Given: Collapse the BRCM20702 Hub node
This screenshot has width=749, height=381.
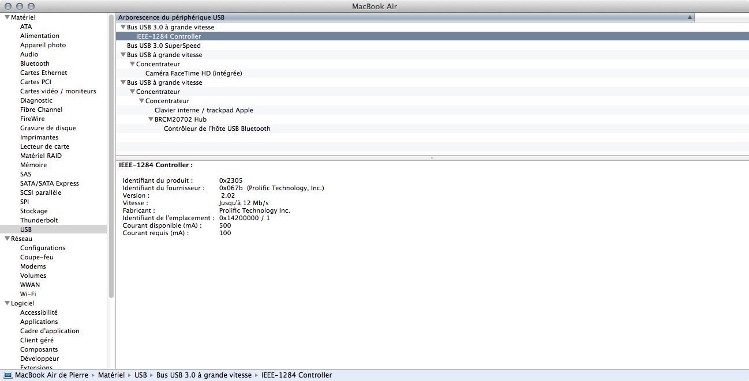Looking at the screenshot, I should 151,119.
